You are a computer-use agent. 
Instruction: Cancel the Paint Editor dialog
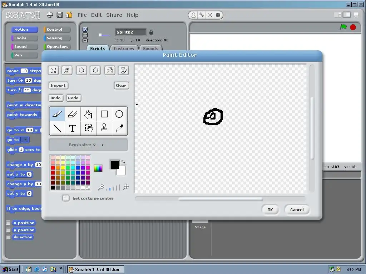[x=297, y=210]
